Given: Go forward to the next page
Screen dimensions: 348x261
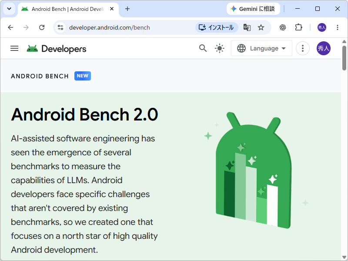Looking at the screenshot, I should click(26, 27).
